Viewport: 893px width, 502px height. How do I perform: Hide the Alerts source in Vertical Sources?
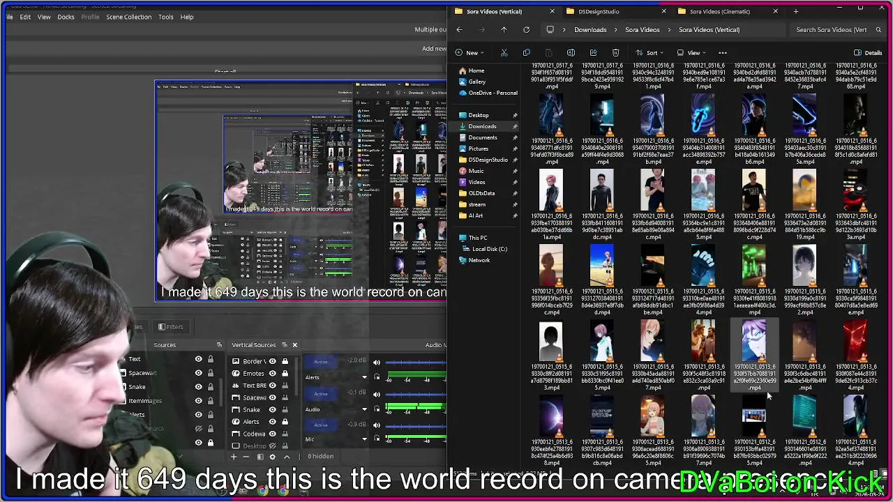pos(272,422)
